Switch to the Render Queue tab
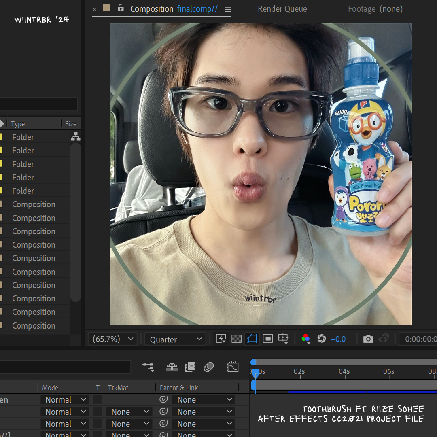437x437 pixels. click(282, 9)
